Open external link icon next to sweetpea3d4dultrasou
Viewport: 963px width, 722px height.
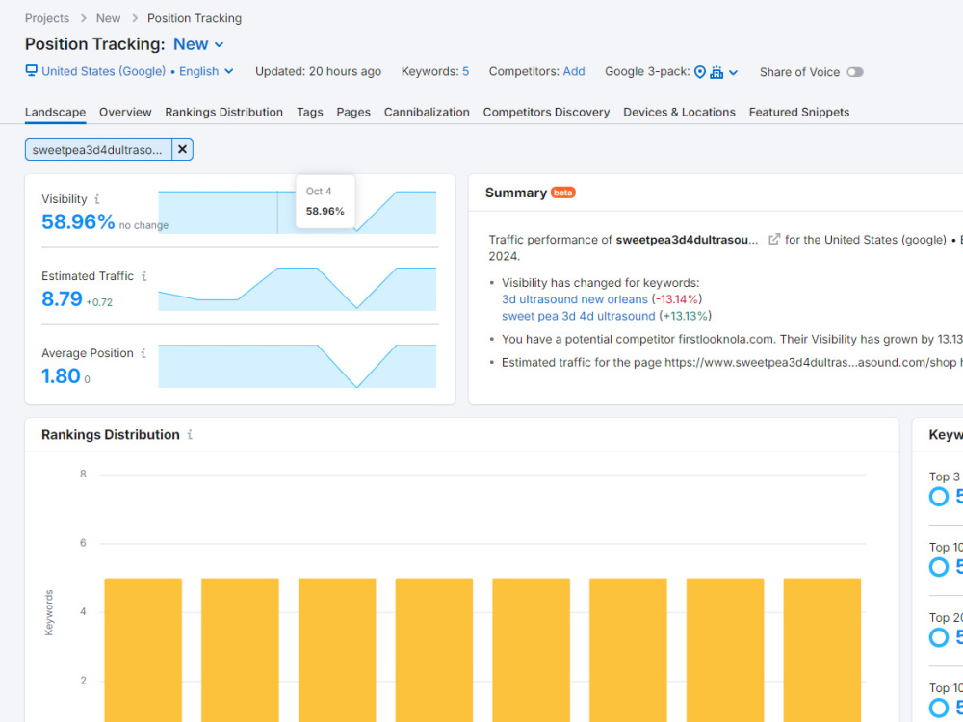(x=774, y=240)
